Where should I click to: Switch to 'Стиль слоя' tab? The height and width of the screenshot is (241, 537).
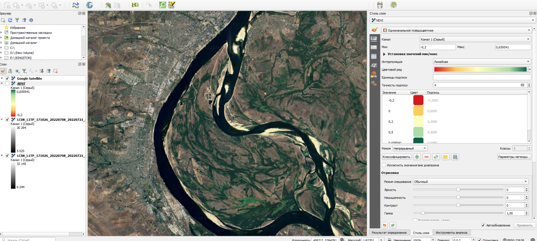pyautogui.click(x=421, y=233)
